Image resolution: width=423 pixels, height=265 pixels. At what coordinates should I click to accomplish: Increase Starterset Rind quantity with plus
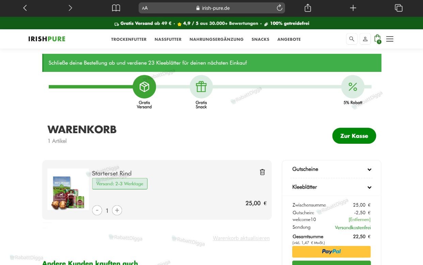click(117, 210)
